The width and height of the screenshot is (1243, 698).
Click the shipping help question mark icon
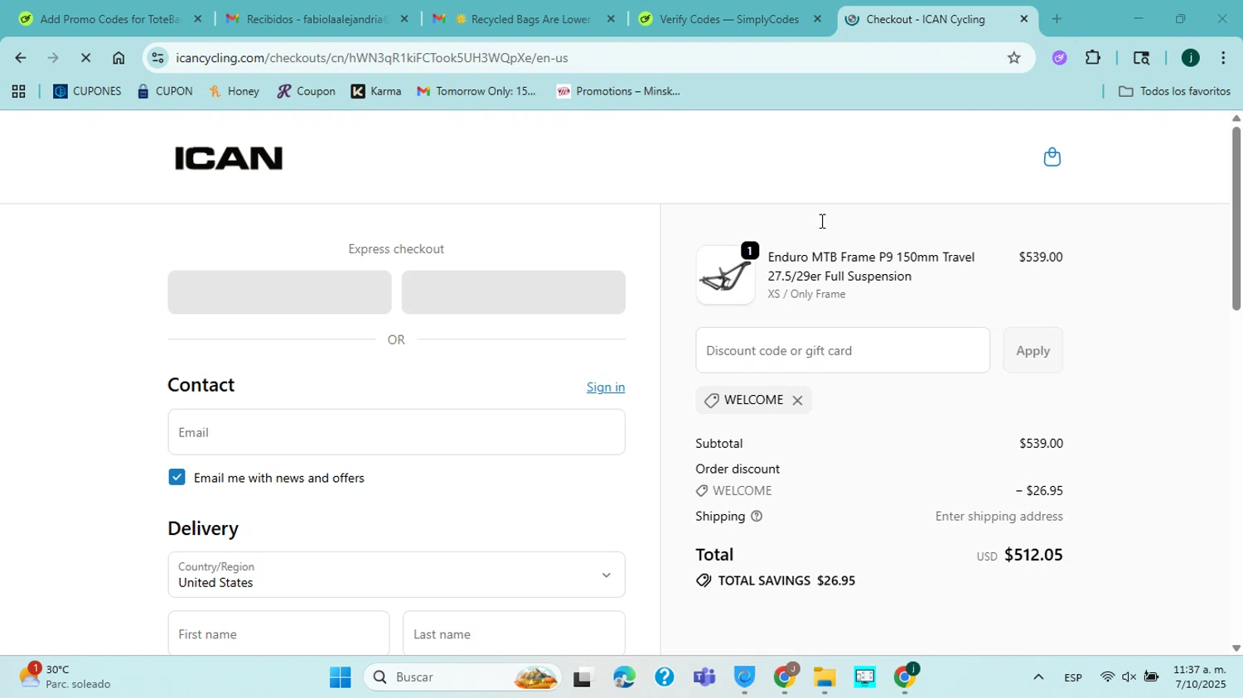tap(757, 517)
